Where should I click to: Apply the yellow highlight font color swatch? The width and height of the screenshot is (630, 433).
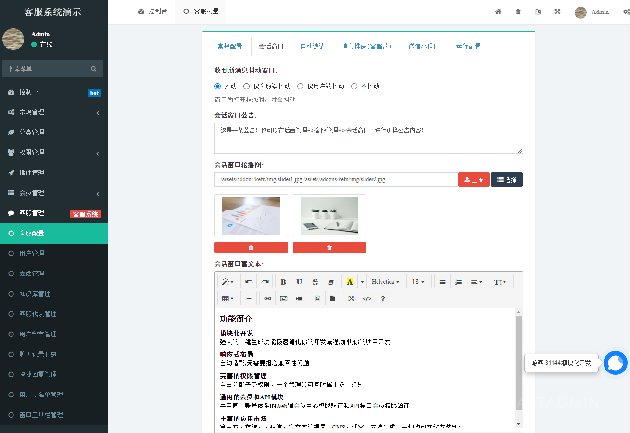pyautogui.click(x=350, y=281)
